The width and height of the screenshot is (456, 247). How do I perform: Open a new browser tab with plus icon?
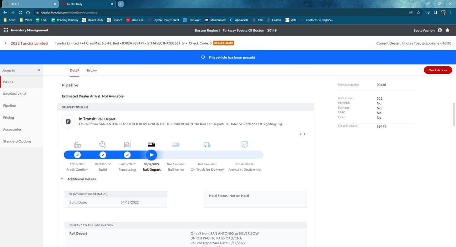[121, 4]
